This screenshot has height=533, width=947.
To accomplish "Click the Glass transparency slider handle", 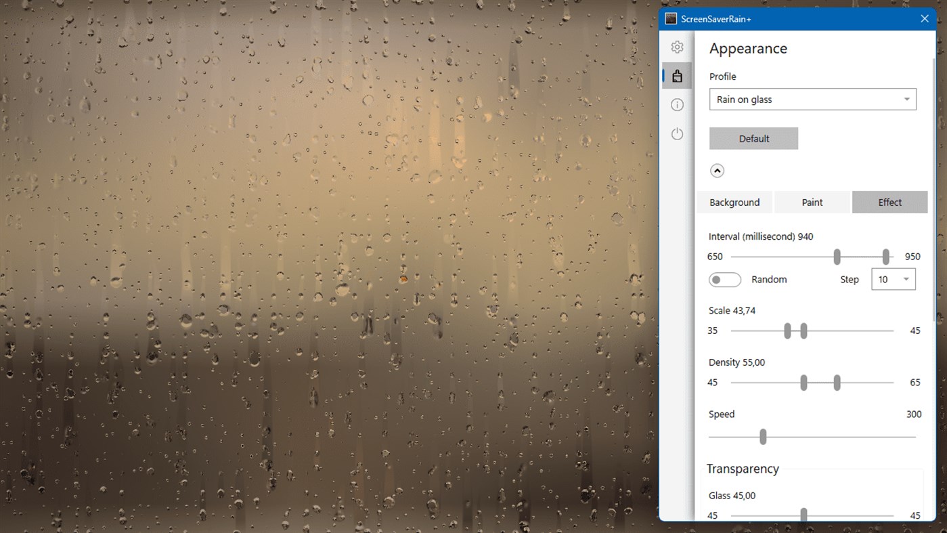I will tap(803, 515).
